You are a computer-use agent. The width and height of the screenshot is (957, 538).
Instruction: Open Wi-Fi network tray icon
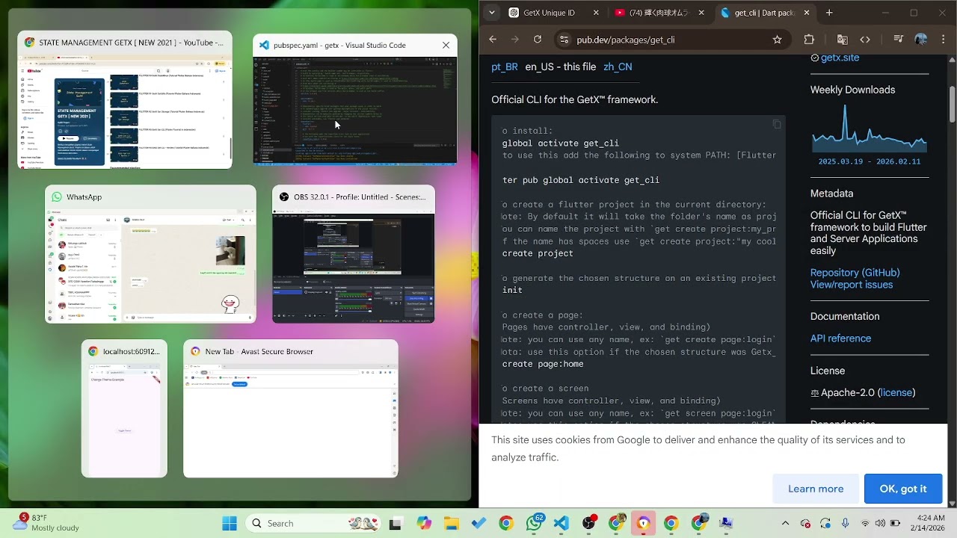tap(865, 523)
